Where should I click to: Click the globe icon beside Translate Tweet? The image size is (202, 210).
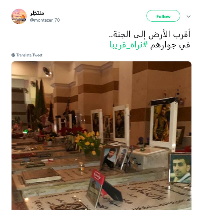tap(13, 55)
